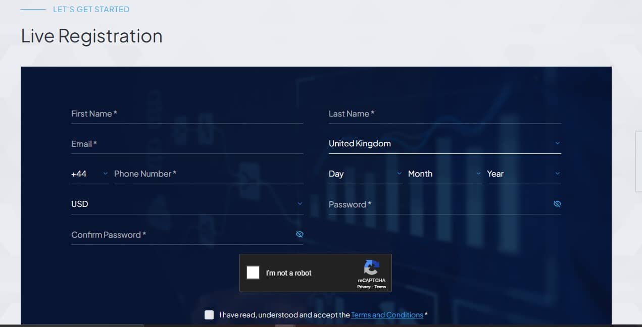This screenshot has height=327, width=642.
Task: Open the USD currency dropdown
Action: tap(187, 204)
